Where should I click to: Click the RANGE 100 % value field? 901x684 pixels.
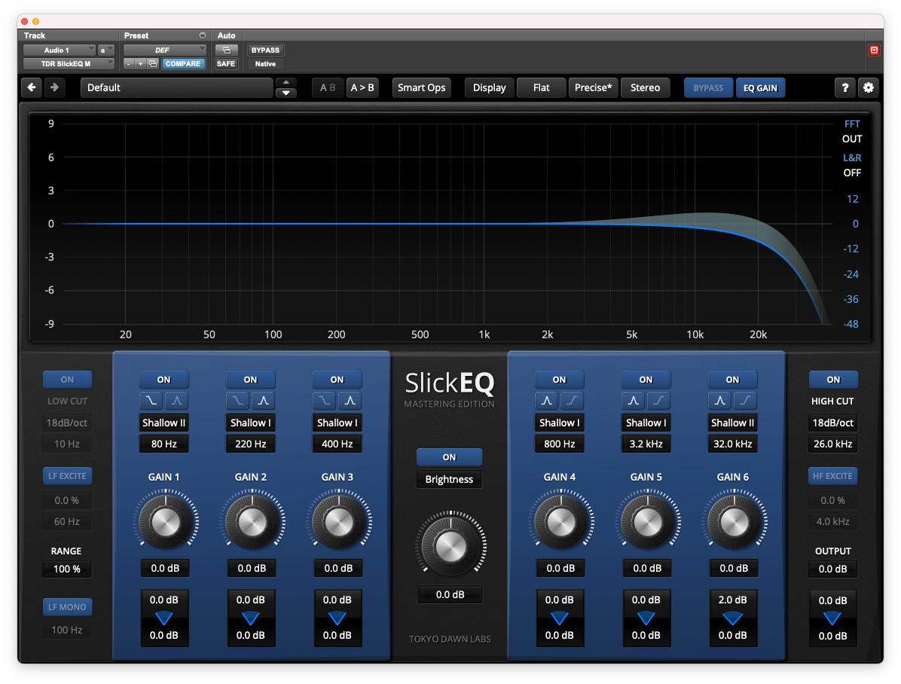(x=66, y=569)
